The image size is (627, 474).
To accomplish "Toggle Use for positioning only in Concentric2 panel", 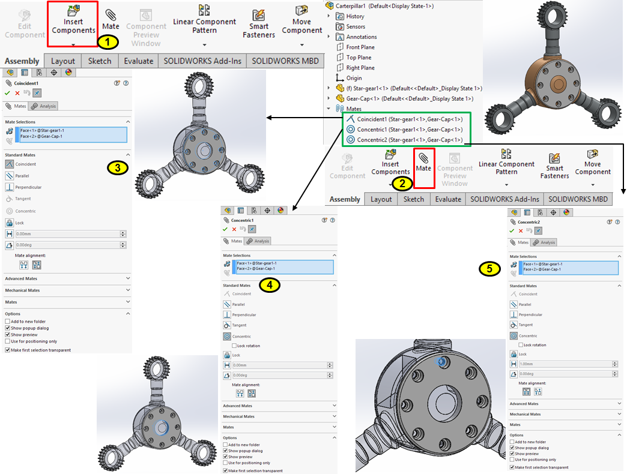I will coord(512,460).
